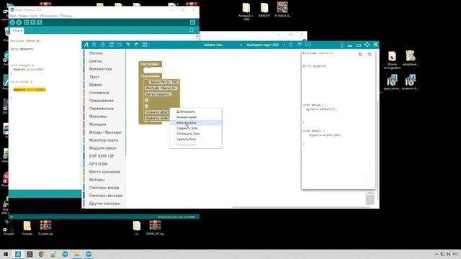The image size is (461, 259).
Task: Open the 'Другие сенсоры' block category
Action: [x=104, y=204]
